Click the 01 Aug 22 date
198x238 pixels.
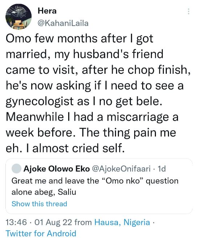tap(53, 222)
